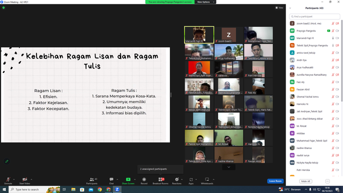Open the Chat icon
343x193 pixels.
pyautogui.click(x=111, y=180)
